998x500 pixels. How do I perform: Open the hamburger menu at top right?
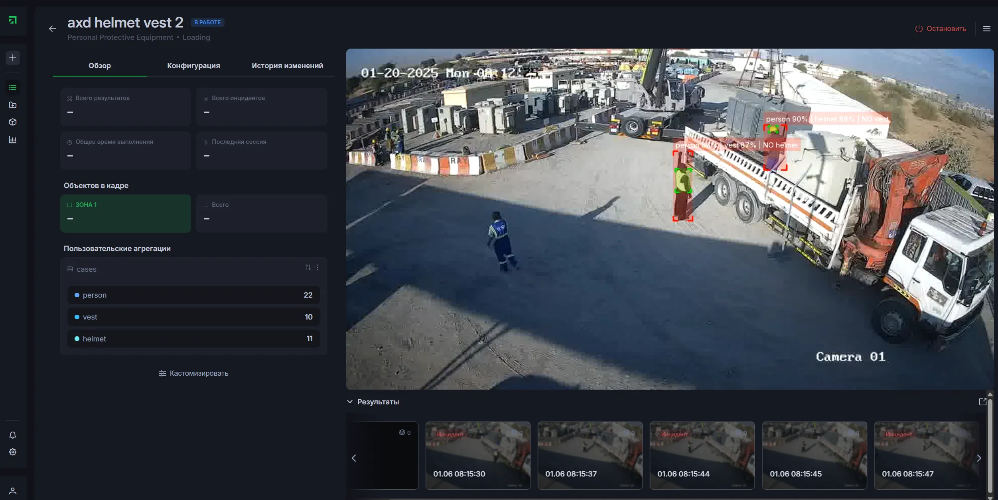tap(987, 29)
